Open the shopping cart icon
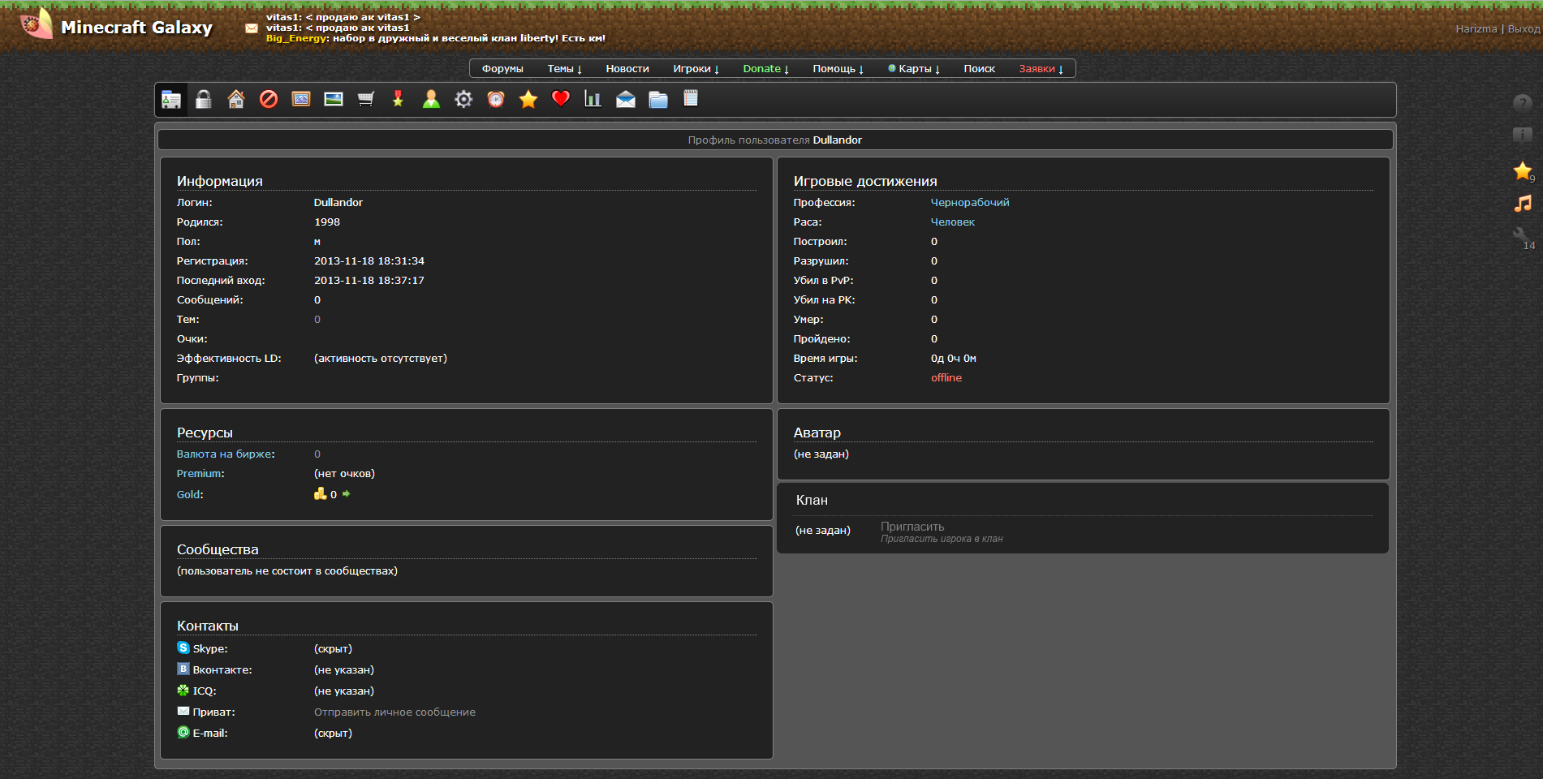The width and height of the screenshot is (1543, 779). (366, 99)
